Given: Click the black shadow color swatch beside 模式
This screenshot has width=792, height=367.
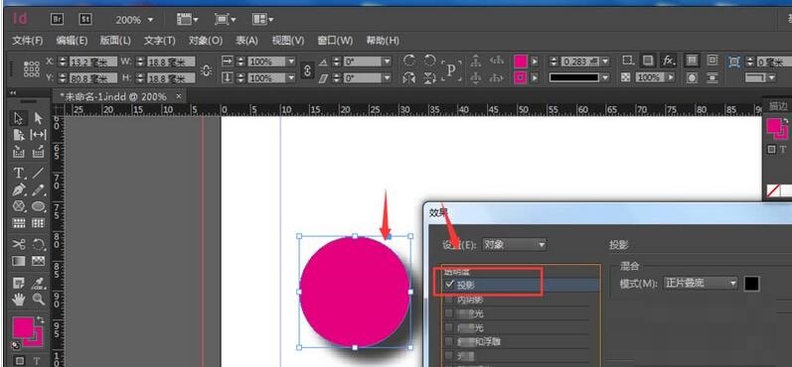Looking at the screenshot, I should pyautogui.click(x=751, y=284).
